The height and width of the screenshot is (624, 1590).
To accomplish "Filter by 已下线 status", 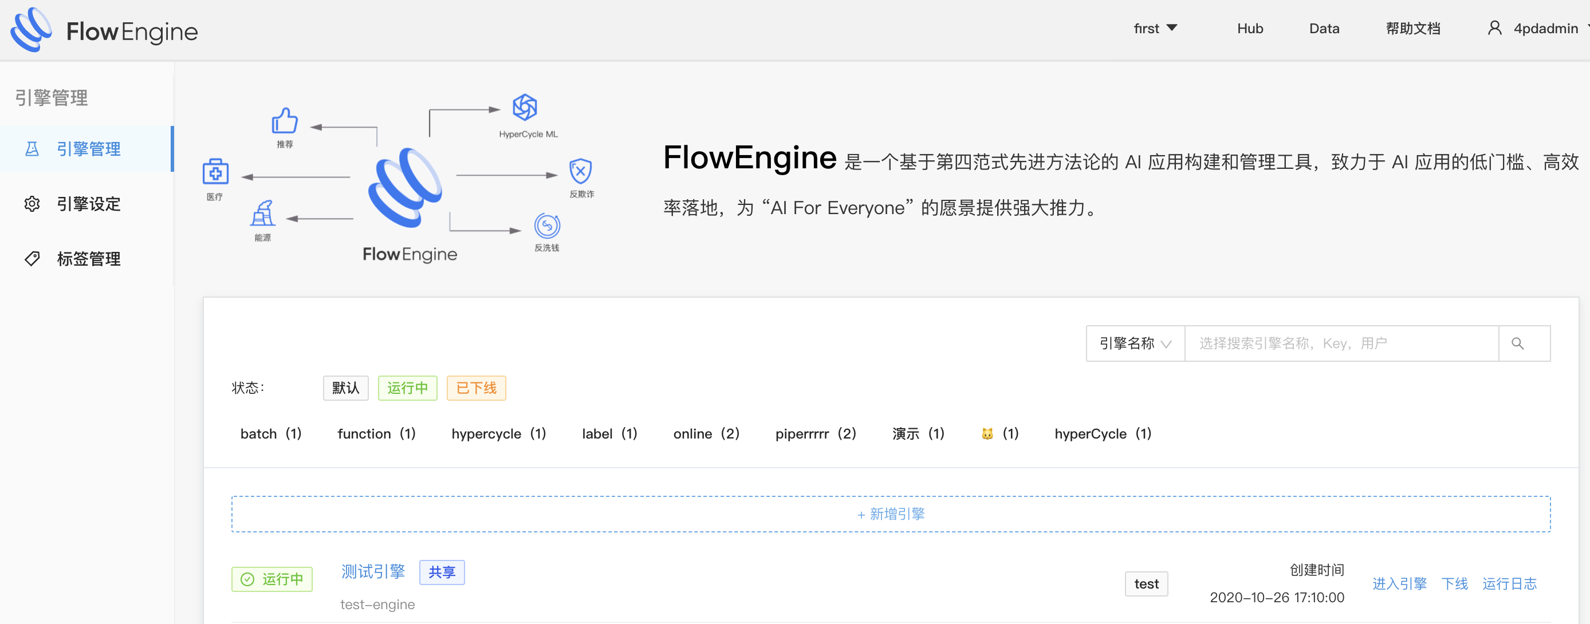I will tap(476, 388).
